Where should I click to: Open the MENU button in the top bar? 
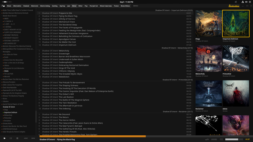pos(136,6)
